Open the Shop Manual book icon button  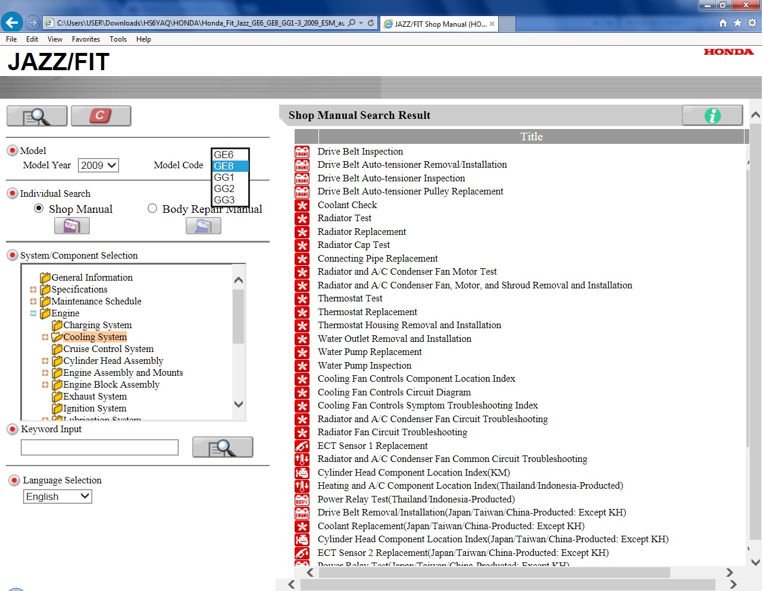pyautogui.click(x=72, y=226)
